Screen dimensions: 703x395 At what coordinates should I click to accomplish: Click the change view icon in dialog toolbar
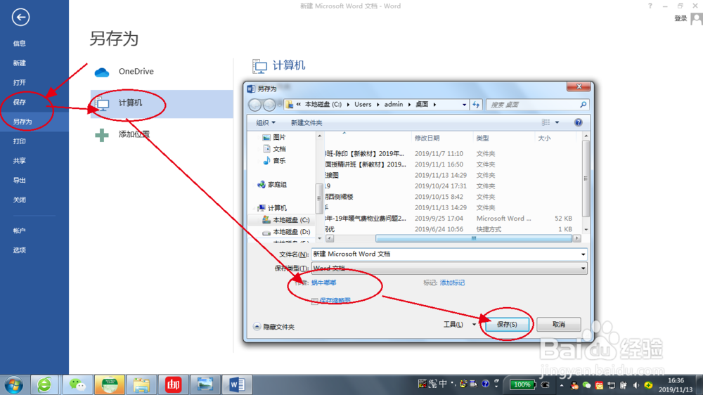[x=546, y=122]
